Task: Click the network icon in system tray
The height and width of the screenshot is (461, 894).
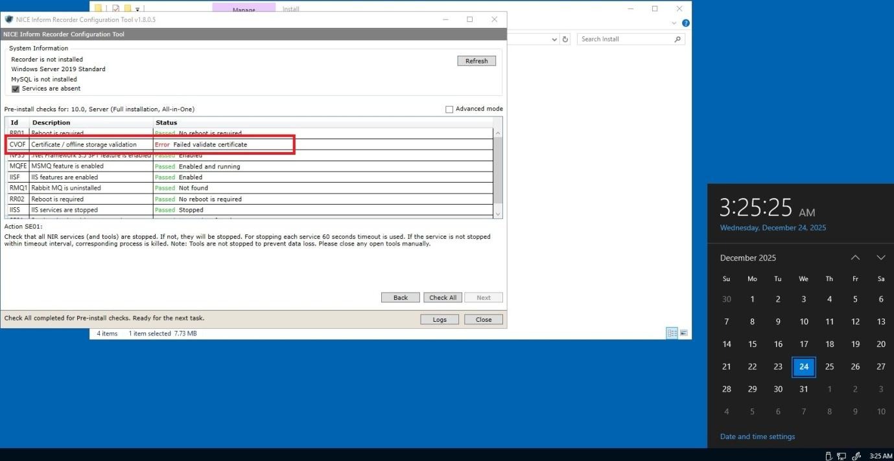Action: pos(842,456)
